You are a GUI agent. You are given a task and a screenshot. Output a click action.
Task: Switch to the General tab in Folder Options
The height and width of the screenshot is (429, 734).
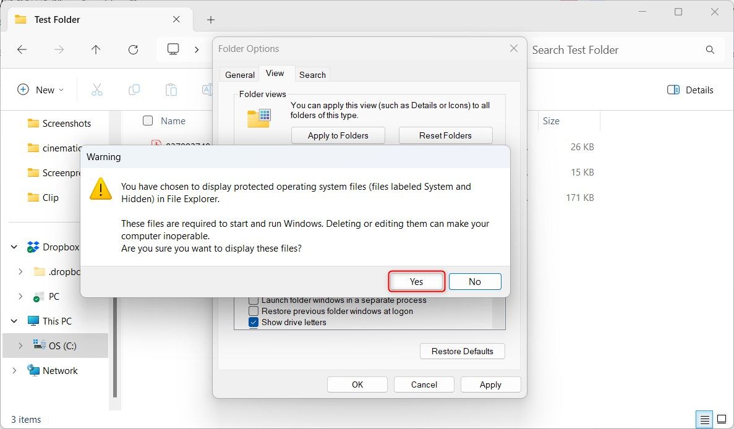pos(240,75)
